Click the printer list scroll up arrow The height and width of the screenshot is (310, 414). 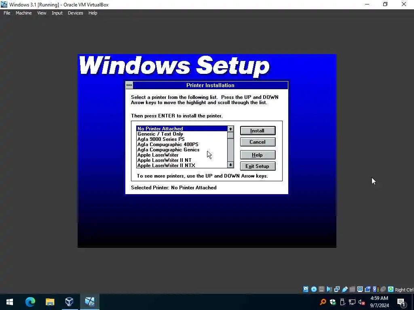coord(230,129)
